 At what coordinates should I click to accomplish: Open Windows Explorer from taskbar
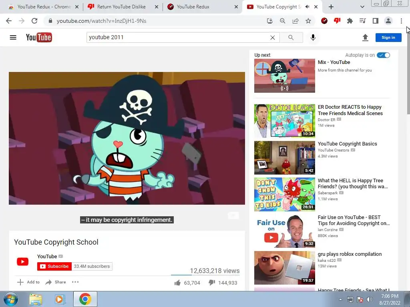point(36,299)
